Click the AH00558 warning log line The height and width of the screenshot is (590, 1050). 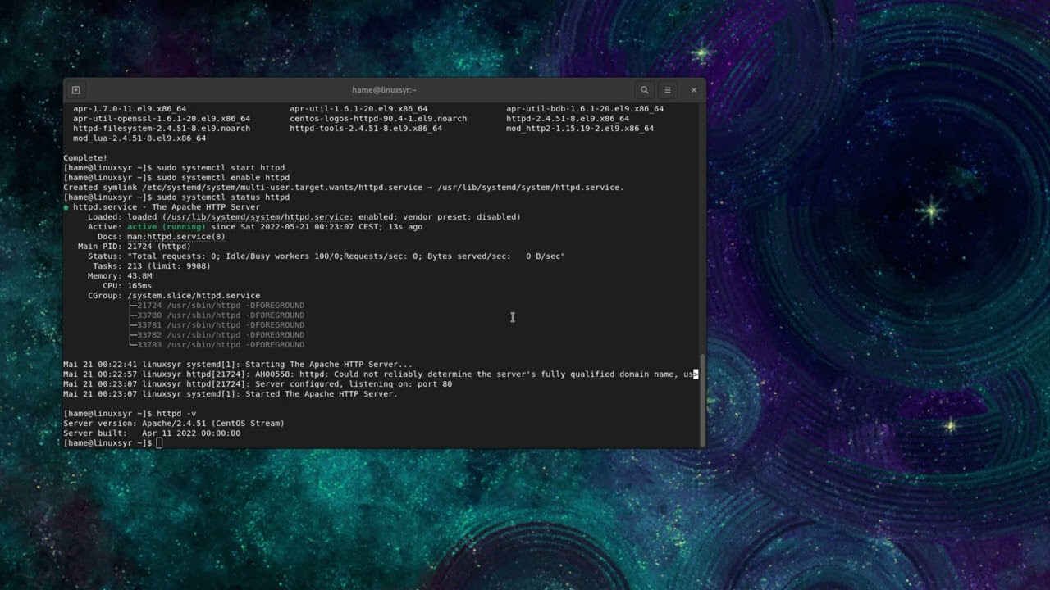pyautogui.click(x=381, y=374)
